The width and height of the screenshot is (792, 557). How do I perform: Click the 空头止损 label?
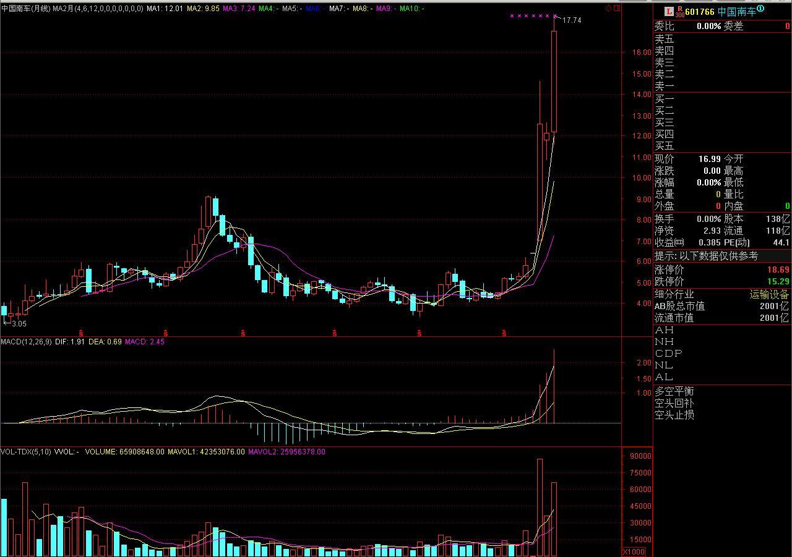click(x=674, y=415)
